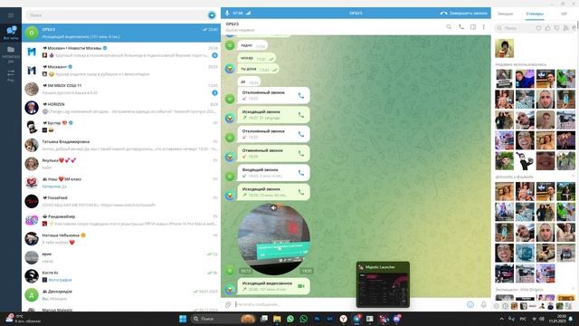Click the chat list search field
Screen dimensions: 579x326
(117, 15)
